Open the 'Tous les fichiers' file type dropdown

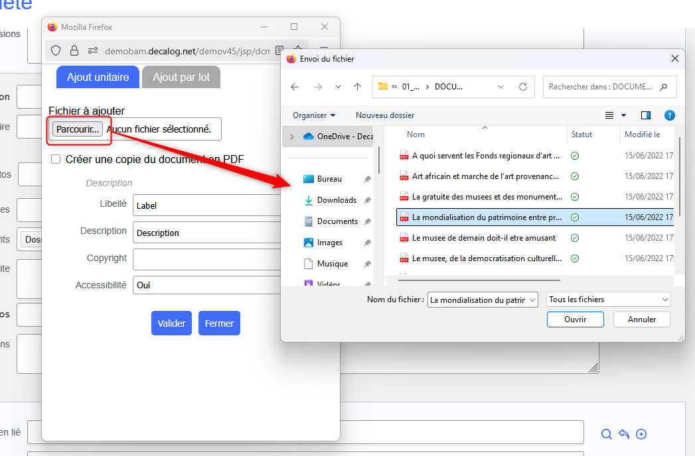(608, 300)
